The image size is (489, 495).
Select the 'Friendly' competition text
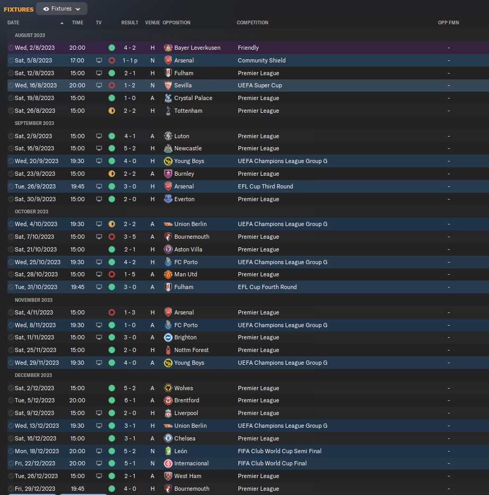248,48
